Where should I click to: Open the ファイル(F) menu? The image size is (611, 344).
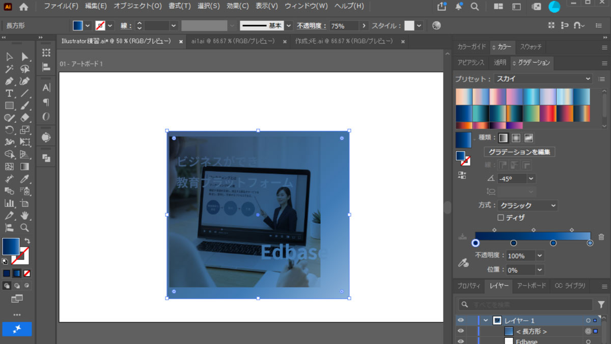coord(61,7)
